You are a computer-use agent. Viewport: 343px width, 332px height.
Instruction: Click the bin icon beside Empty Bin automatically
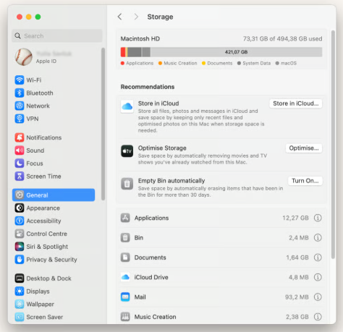click(127, 184)
